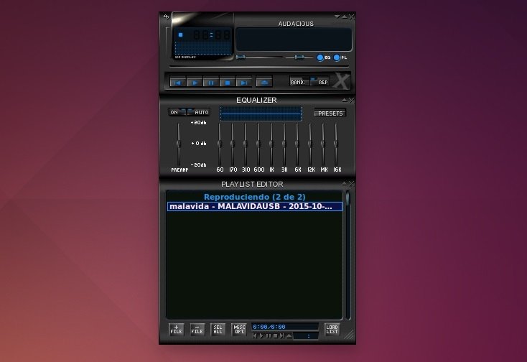Toggle REP repeat mode

tap(320, 82)
